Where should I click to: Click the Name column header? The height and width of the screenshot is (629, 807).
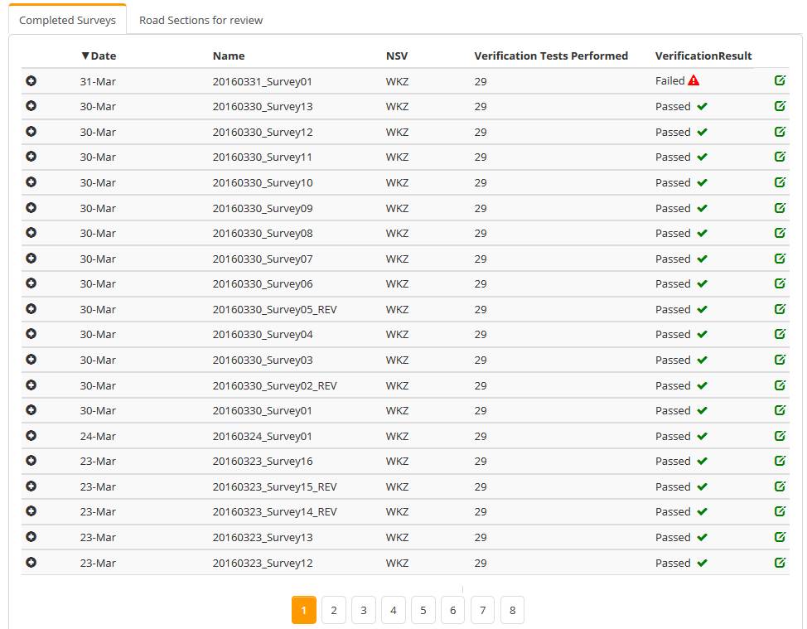coord(229,56)
